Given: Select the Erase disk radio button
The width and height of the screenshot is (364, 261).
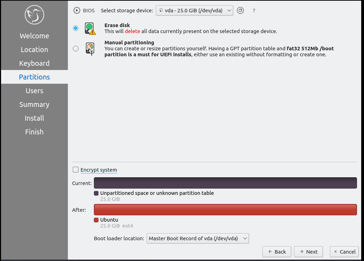Looking at the screenshot, I should click(x=76, y=28).
